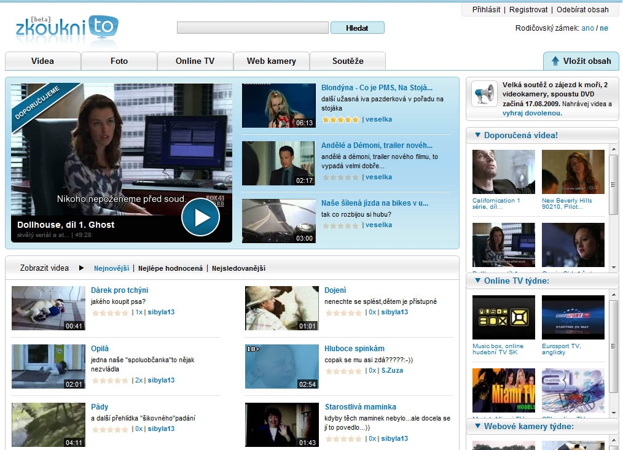Expand the Webové kamery týdne section
This screenshot has width=623, height=450.
click(476, 426)
